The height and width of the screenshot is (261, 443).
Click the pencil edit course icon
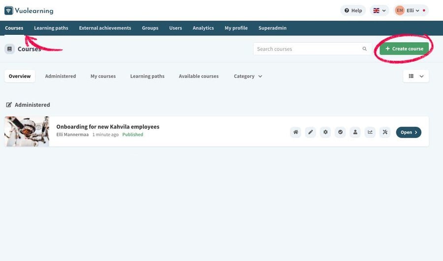coord(311,132)
